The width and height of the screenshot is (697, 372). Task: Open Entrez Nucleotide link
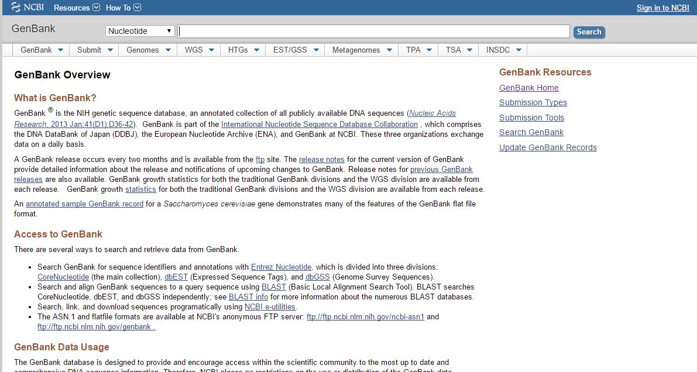click(281, 267)
